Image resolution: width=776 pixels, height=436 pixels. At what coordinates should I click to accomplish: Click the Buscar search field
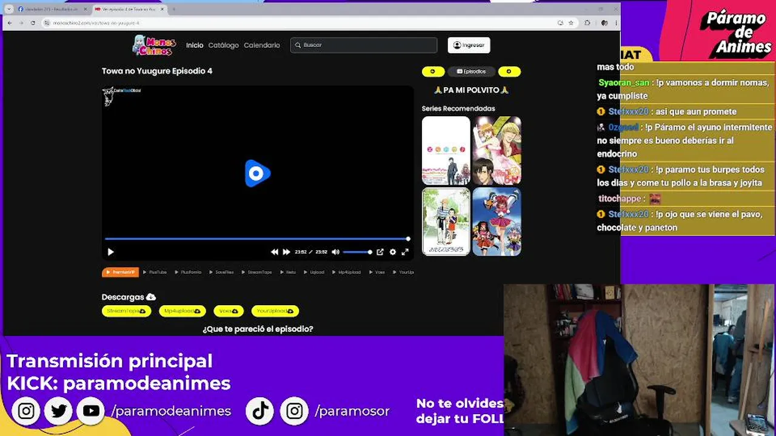(x=364, y=45)
